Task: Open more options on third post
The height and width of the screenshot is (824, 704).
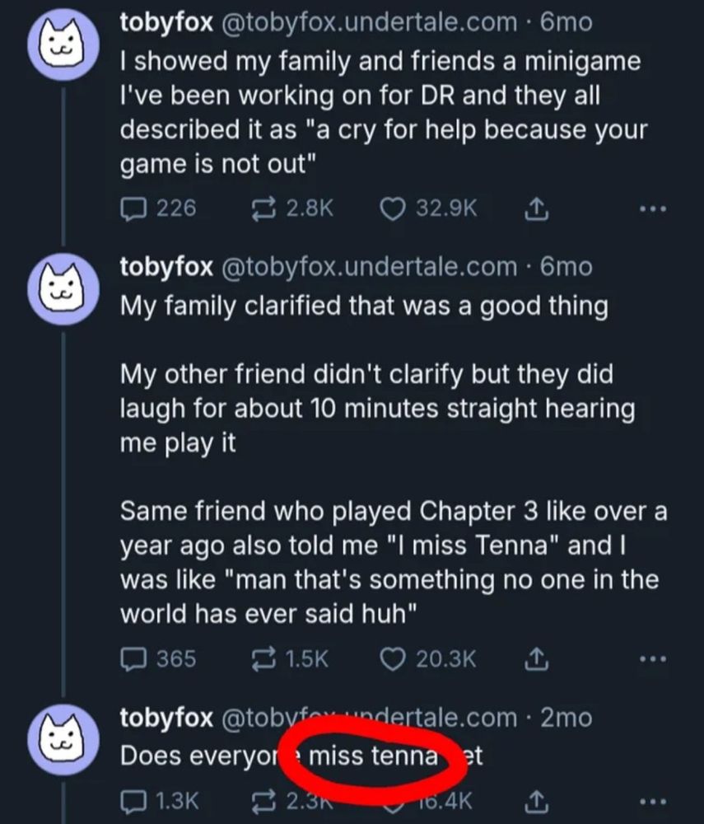Action: (x=653, y=802)
